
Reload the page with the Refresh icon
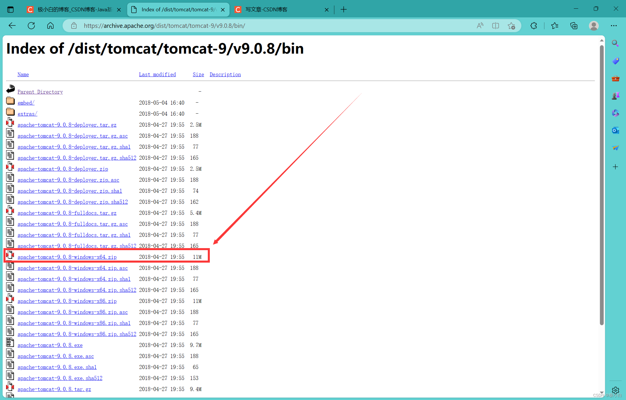(x=31, y=26)
